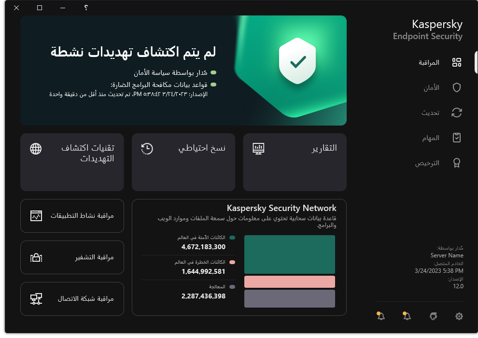478x338 pixels.
Task: Open the التقارير (Reports) tile
Action: (294, 162)
